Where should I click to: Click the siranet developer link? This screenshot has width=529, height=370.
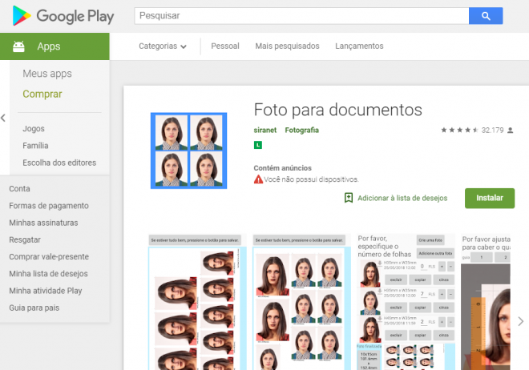264,130
